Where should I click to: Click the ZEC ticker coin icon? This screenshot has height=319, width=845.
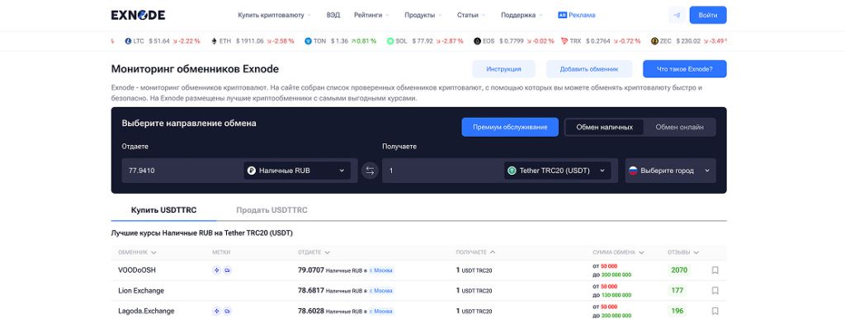point(654,41)
